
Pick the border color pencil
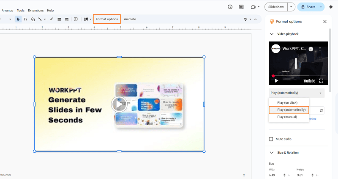click(52, 19)
